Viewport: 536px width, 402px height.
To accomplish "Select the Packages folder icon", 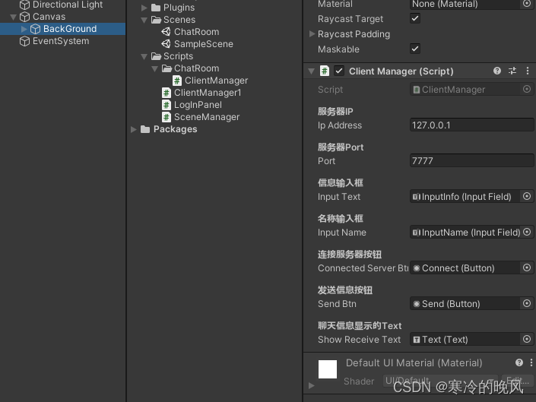I will [x=145, y=129].
